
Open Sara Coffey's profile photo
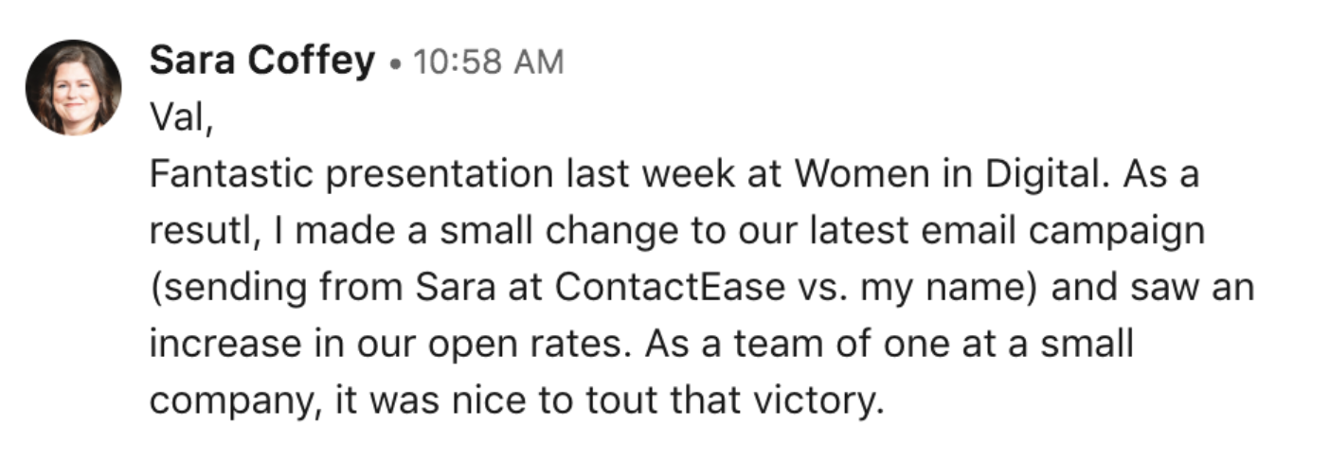click(x=73, y=87)
